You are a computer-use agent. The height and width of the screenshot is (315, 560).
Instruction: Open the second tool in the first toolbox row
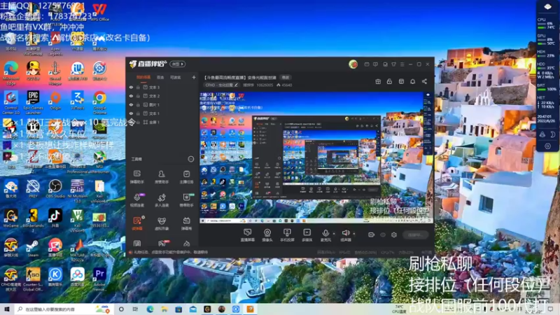pyautogui.click(x=162, y=177)
